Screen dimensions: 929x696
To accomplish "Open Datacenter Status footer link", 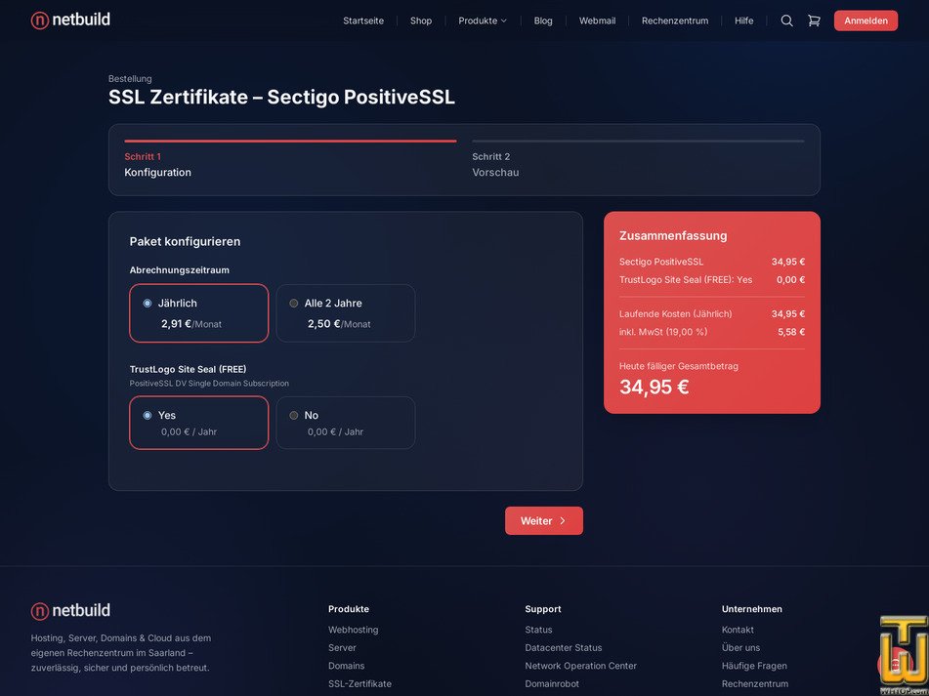I will click(564, 647).
